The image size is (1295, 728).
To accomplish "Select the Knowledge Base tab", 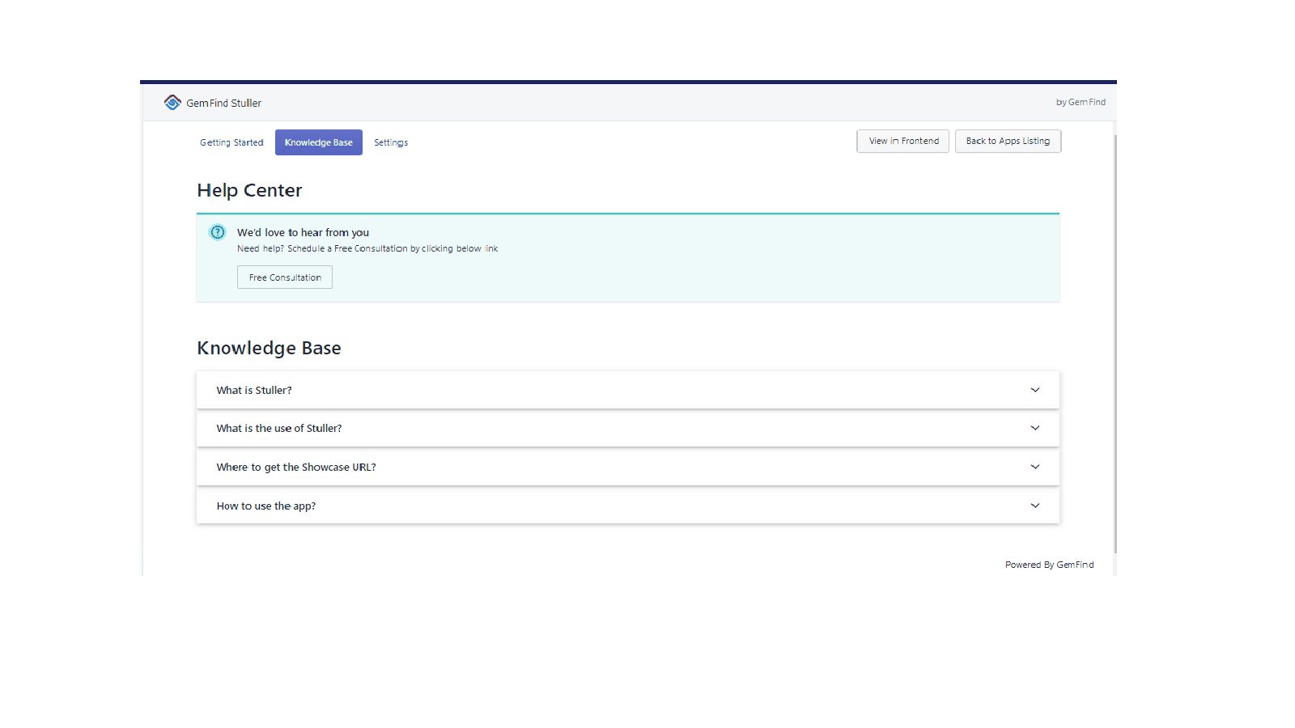I will (318, 142).
